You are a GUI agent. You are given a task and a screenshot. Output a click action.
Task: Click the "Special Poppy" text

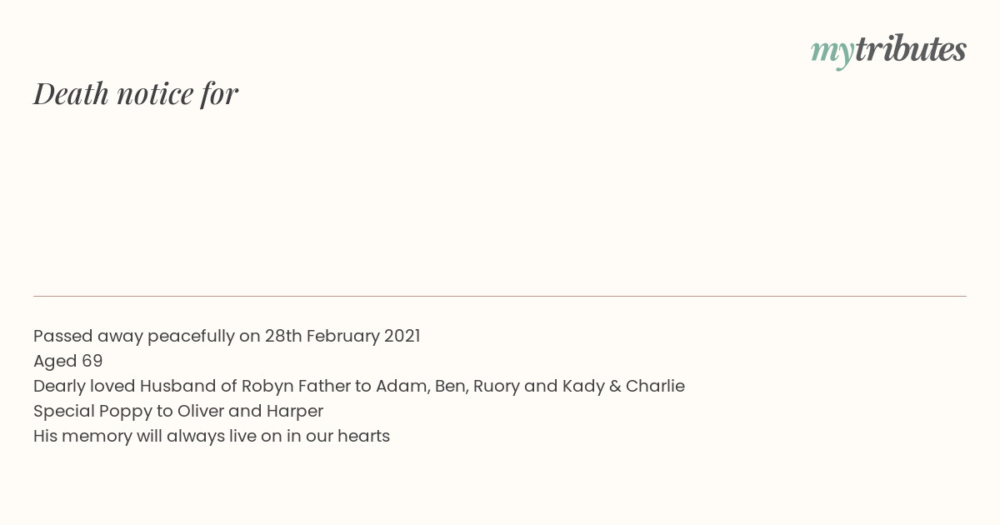[x=92, y=412]
